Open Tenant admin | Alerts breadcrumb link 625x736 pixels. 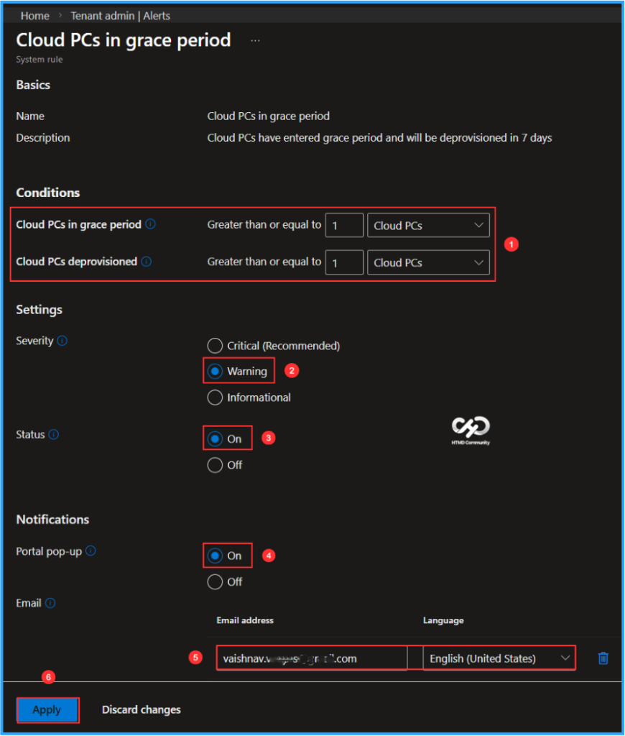(x=120, y=15)
